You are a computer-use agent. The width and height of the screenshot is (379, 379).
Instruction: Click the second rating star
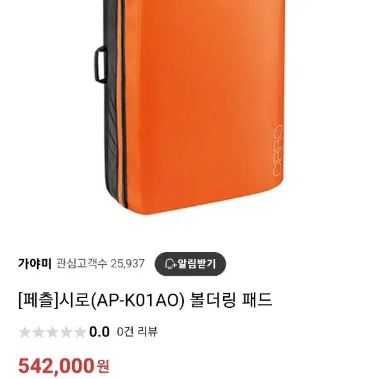38,332
